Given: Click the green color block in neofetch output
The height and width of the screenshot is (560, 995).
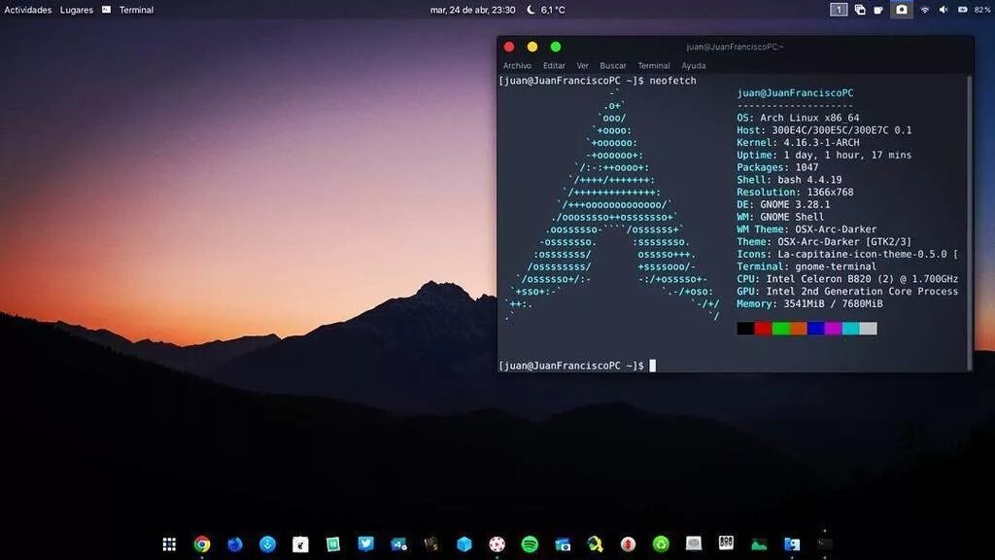Looking at the screenshot, I should pyautogui.click(x=780, y=329).
